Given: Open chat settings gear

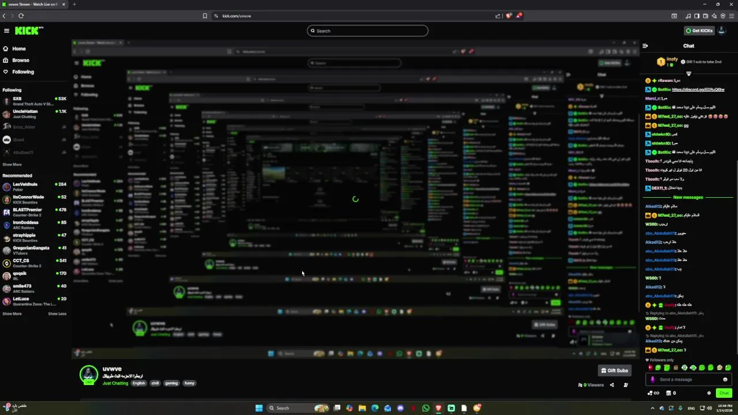Looking at the screenshot, I should point(709,393).
